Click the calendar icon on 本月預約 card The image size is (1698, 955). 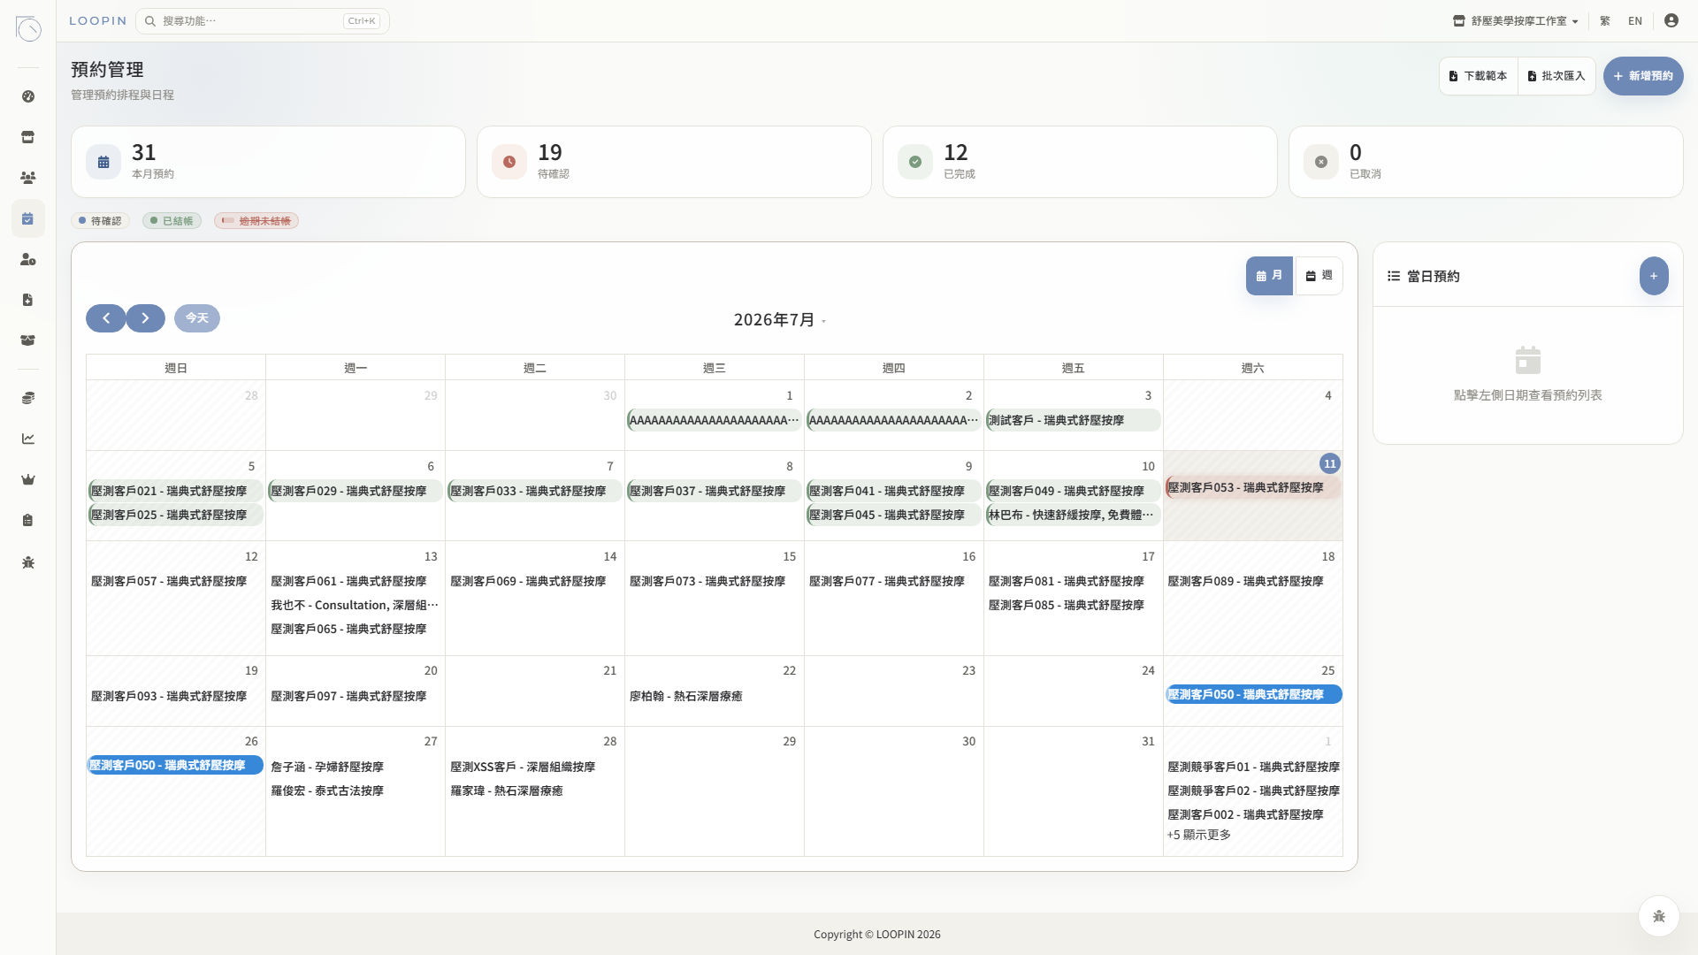(103, 162)
